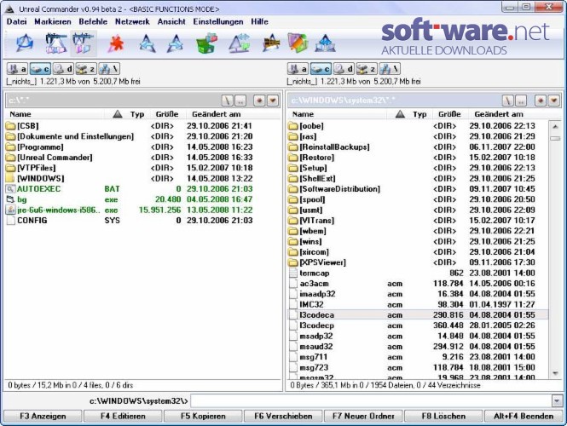Open favorites star button in right panel

tap(541, 101)
